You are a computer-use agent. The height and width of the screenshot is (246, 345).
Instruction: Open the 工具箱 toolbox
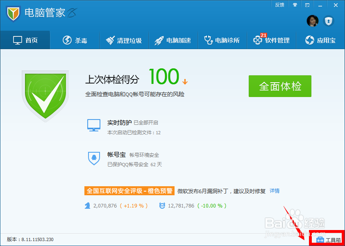pyautogui.click(x=329, y=240)
